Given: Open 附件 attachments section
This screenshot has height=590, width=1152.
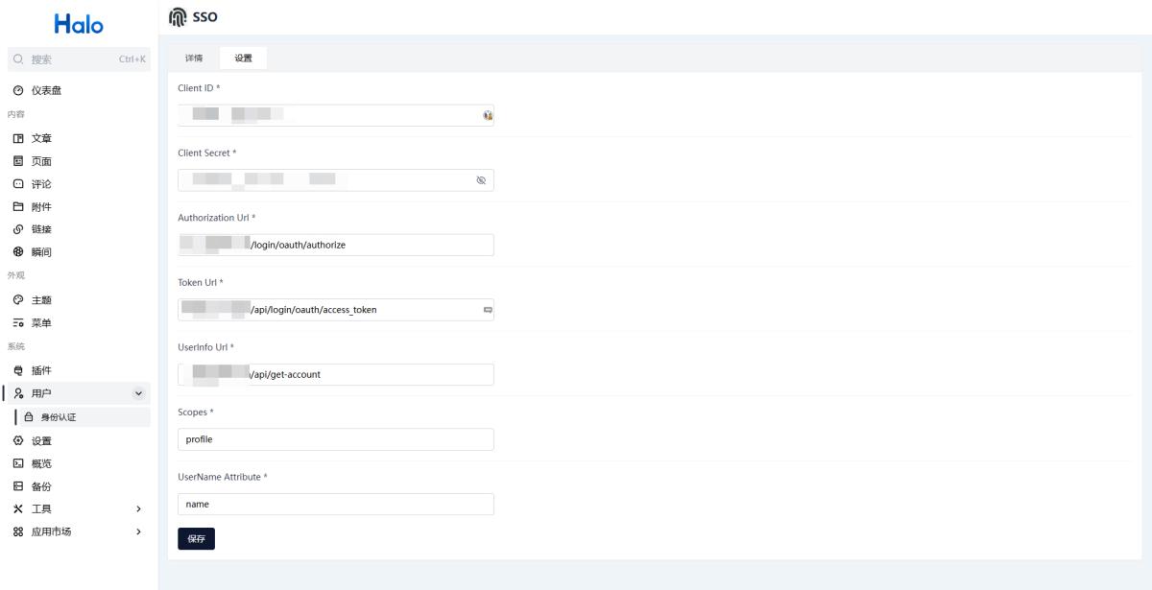Looking at the screenshot, I should point(41,207).
